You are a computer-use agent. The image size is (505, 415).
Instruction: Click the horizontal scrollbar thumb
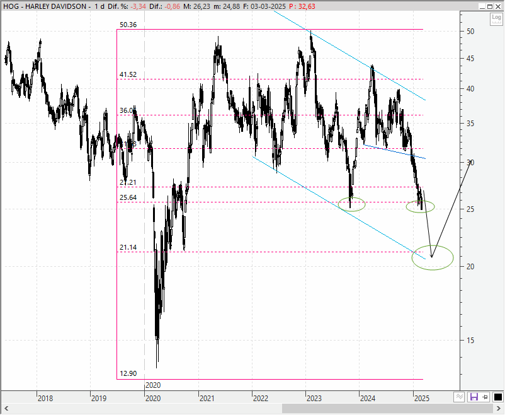click(x=387, y=408)
